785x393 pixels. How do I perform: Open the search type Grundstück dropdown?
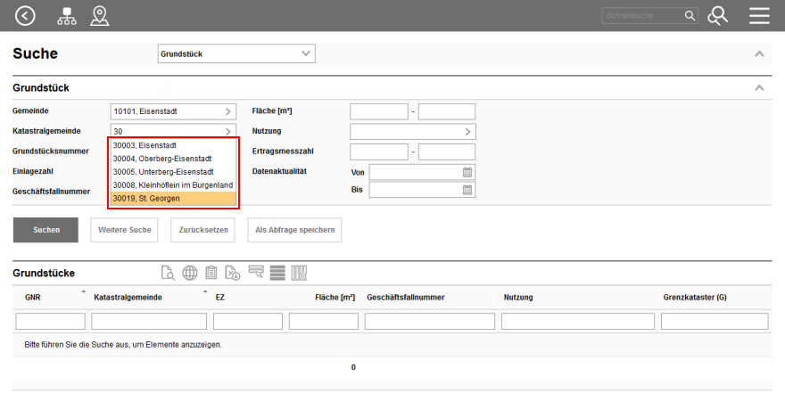pyautogui.click(x=236, y=54)
